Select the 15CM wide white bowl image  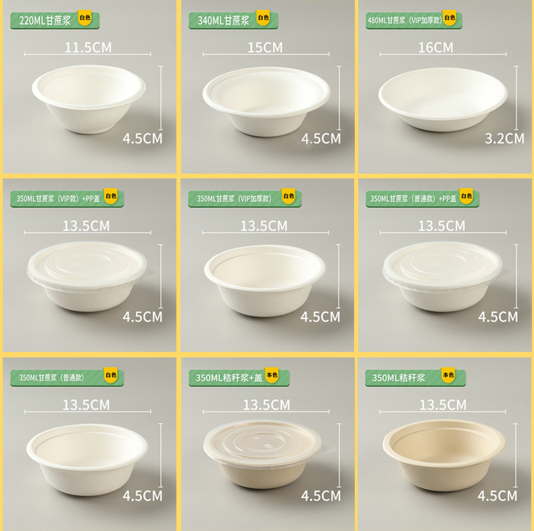point(266,102)
